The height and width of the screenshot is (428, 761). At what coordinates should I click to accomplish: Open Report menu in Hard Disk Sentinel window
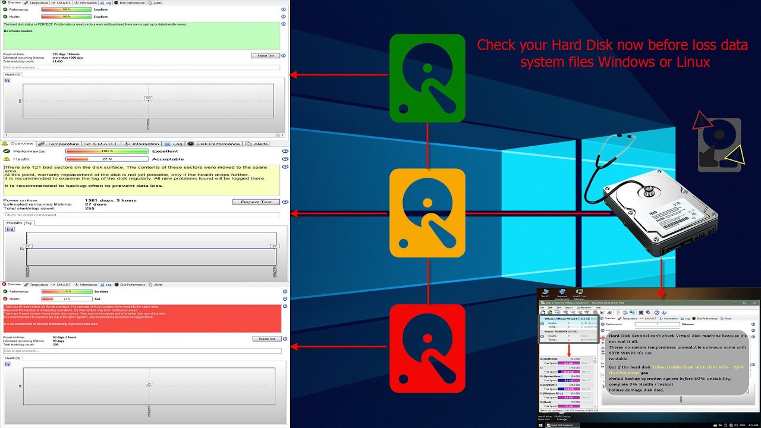(569, 307)
